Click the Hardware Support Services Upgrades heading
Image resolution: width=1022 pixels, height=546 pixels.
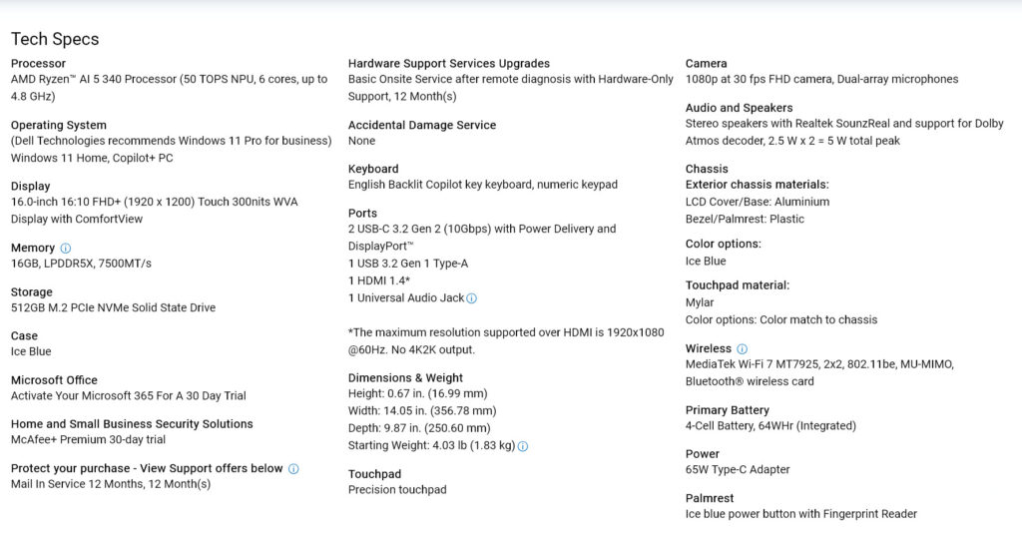(x=448, y=64)
